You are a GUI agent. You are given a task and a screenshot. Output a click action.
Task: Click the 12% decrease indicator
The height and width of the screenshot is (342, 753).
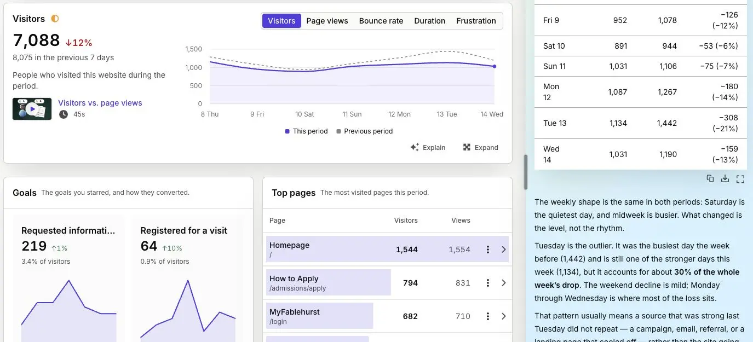79,43
